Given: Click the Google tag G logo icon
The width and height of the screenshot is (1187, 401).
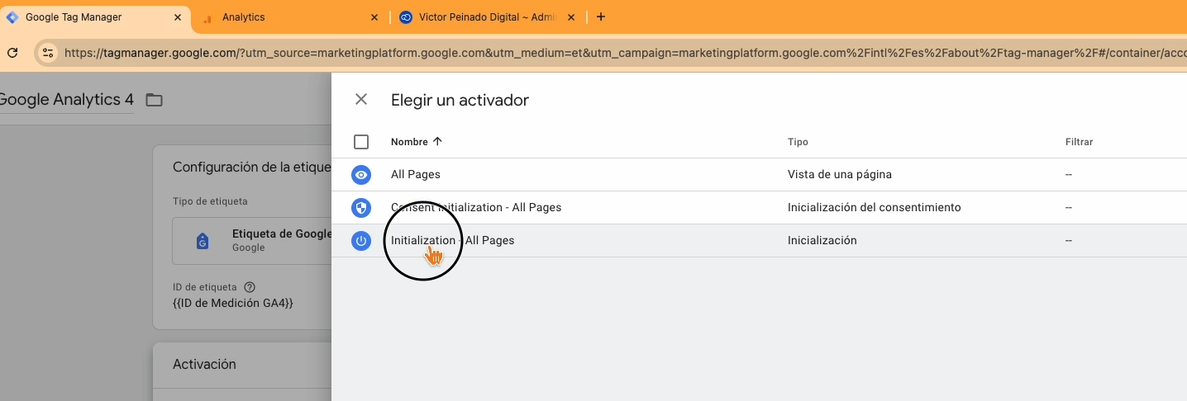Looking at the screenshot, I should (x=202, y=241).
